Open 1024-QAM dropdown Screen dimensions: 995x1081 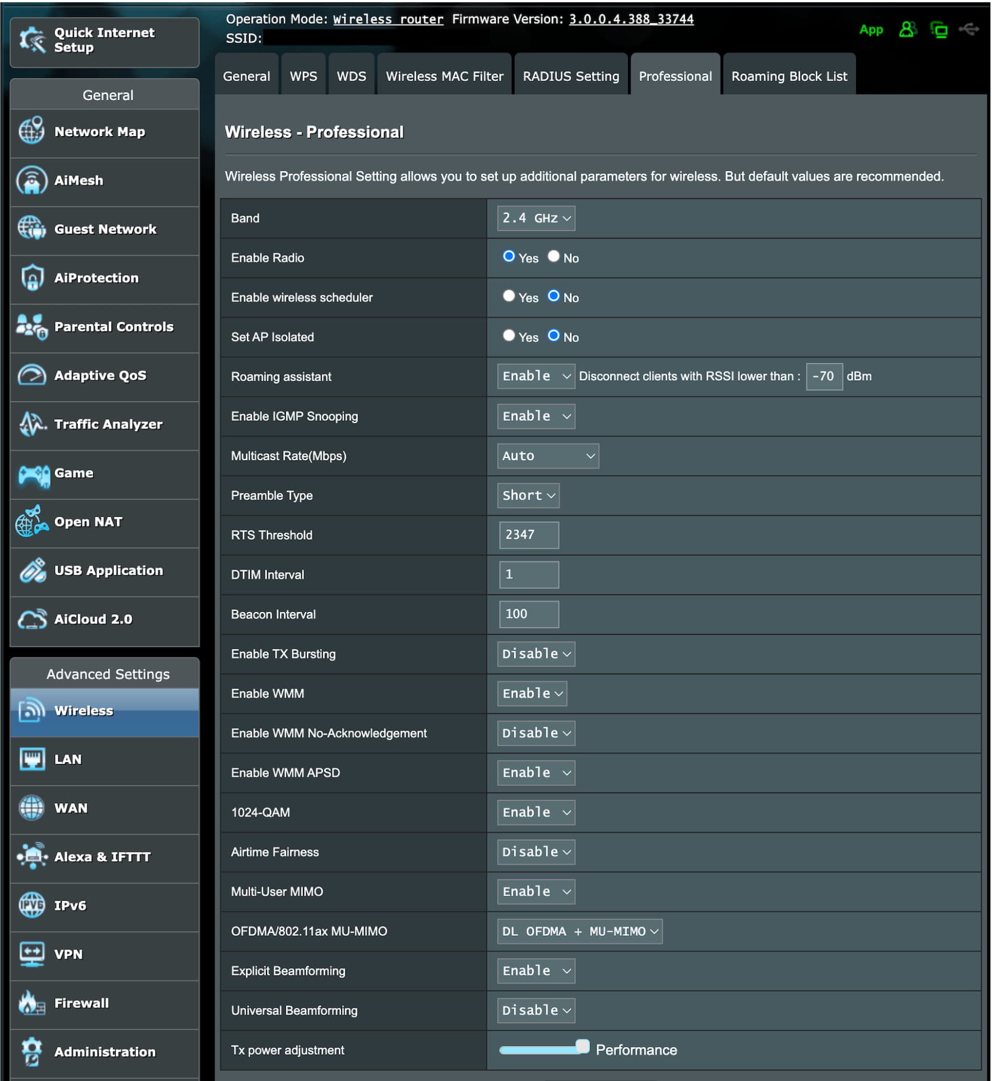coord(536,812)
